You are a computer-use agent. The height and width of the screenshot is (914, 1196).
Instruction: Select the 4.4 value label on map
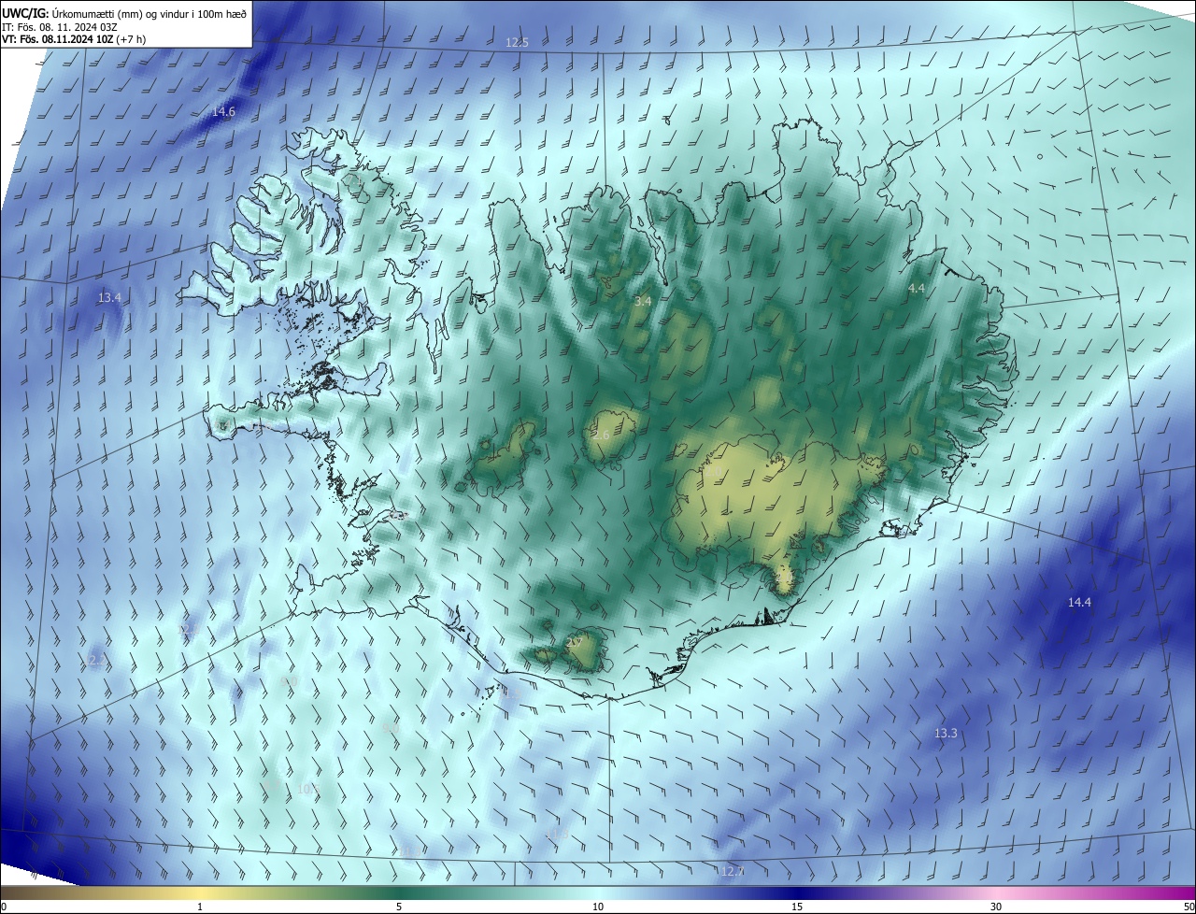(916, 289)
